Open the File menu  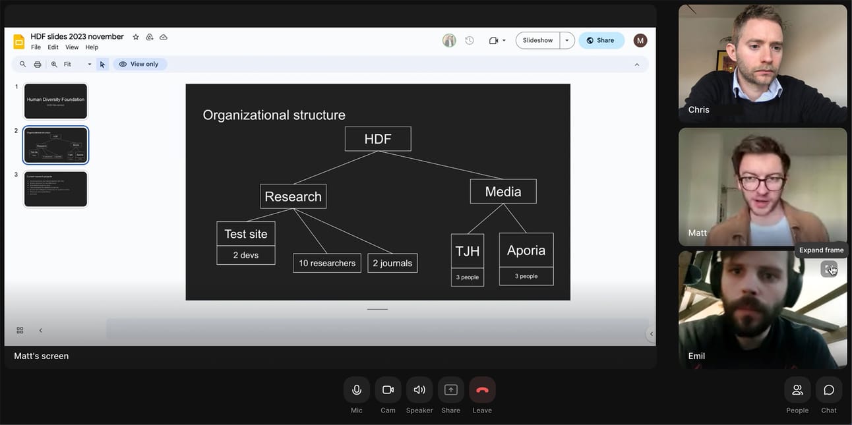36,47
